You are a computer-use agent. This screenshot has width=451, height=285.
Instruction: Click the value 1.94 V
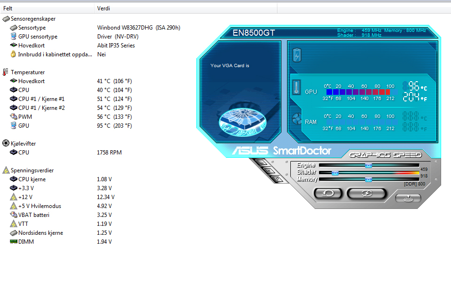coord(104,242)
